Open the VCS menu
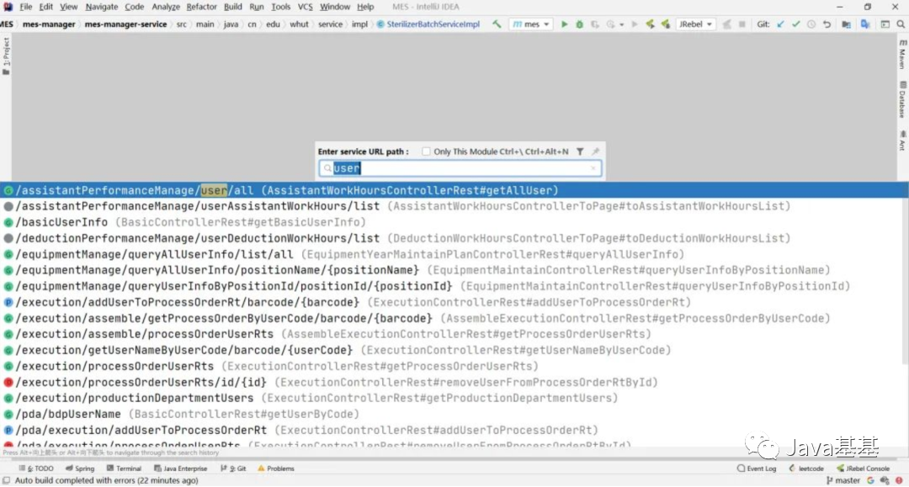909x487 pixels. [x=305, y=7]
